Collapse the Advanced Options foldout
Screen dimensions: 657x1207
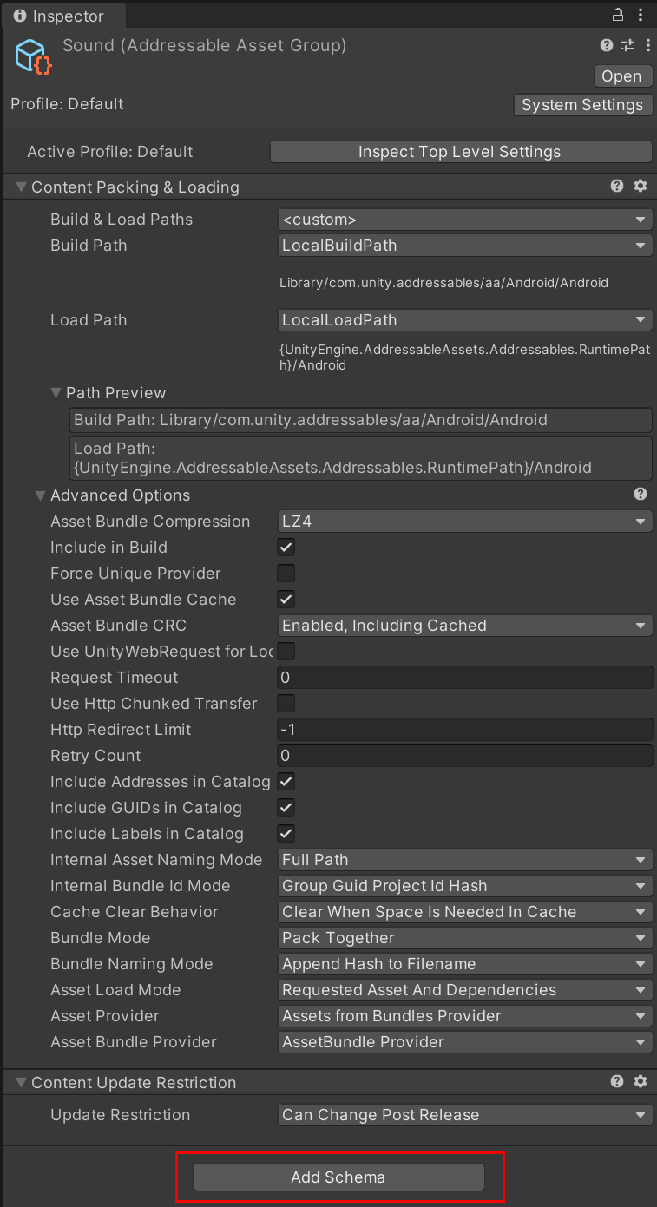(x=40, y=495)
